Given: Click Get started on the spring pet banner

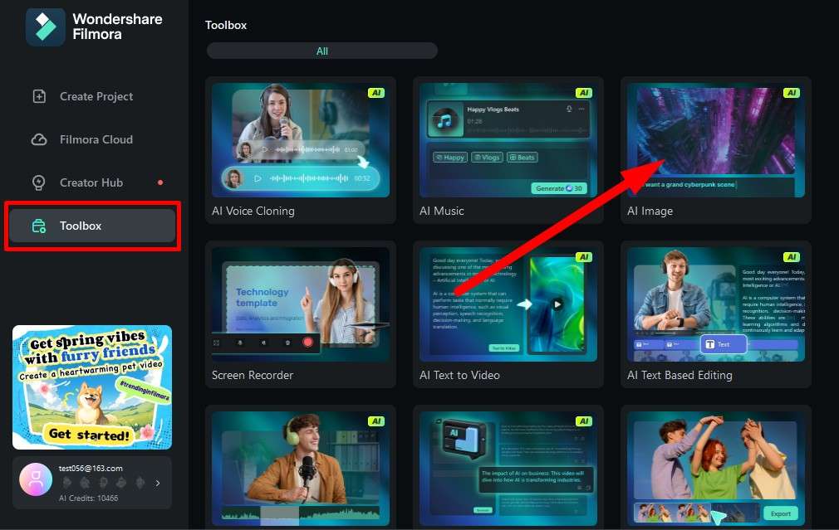Looking at the screenshot, I should [x=89, y=435].
